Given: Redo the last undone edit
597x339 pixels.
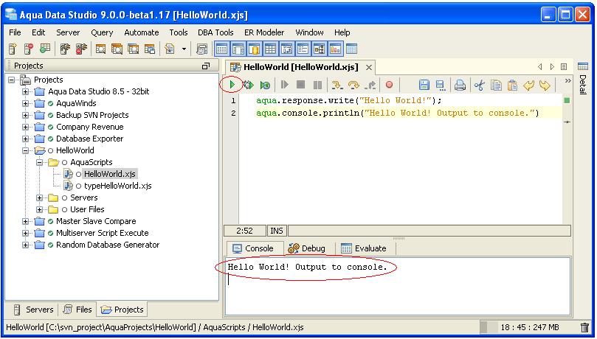Looking at the screenshot, I should pyautogui.click(x=545, y=85).
